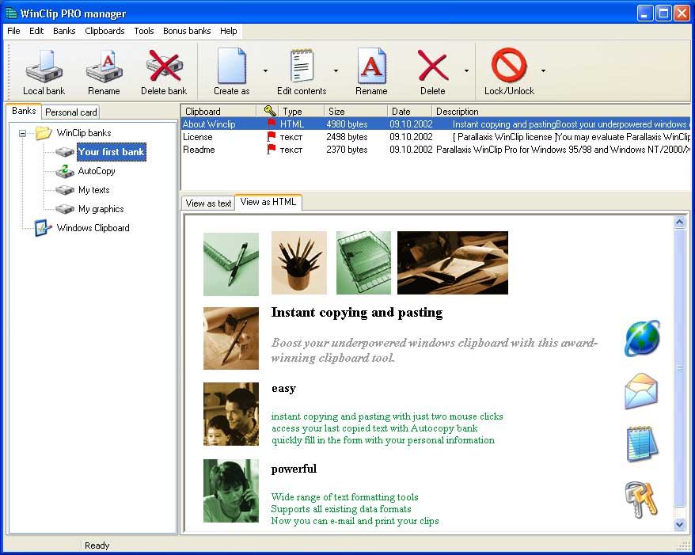
Task: Open the File menu
Action: (13, 31)
